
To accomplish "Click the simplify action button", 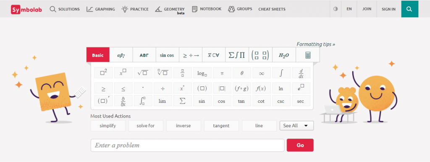I will [x=108, y=126].
